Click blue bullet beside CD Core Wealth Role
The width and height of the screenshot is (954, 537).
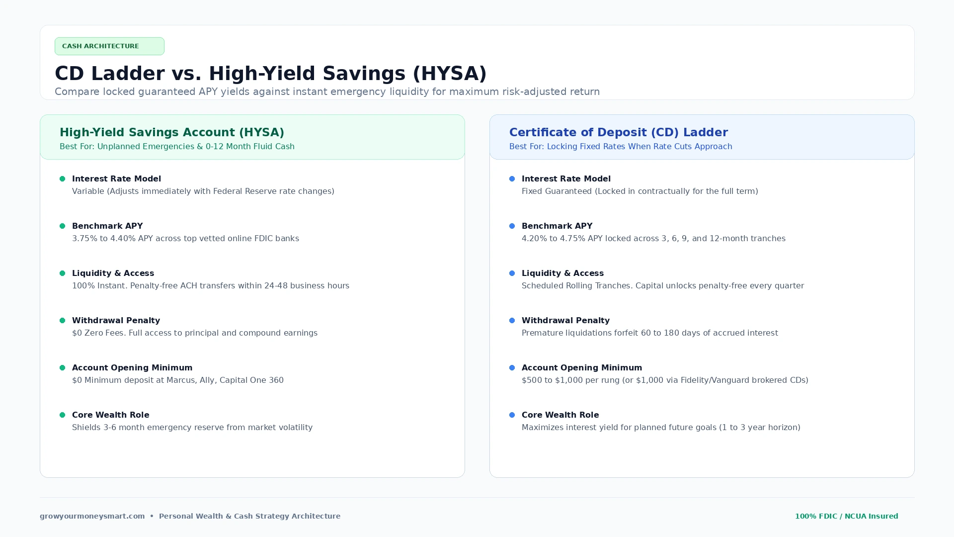(x=512, y=415)
